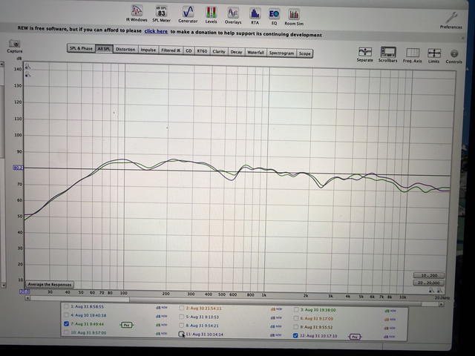Click the right horizontal zoom magnifier near 20.0kHz
The height and width of the screenshot is (356, 475).
pos(439,291)
